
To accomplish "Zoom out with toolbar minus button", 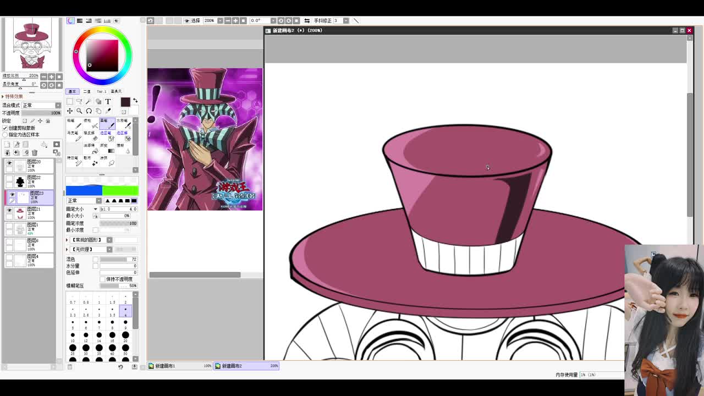I will pyautogui.click(x=227, y=20).
